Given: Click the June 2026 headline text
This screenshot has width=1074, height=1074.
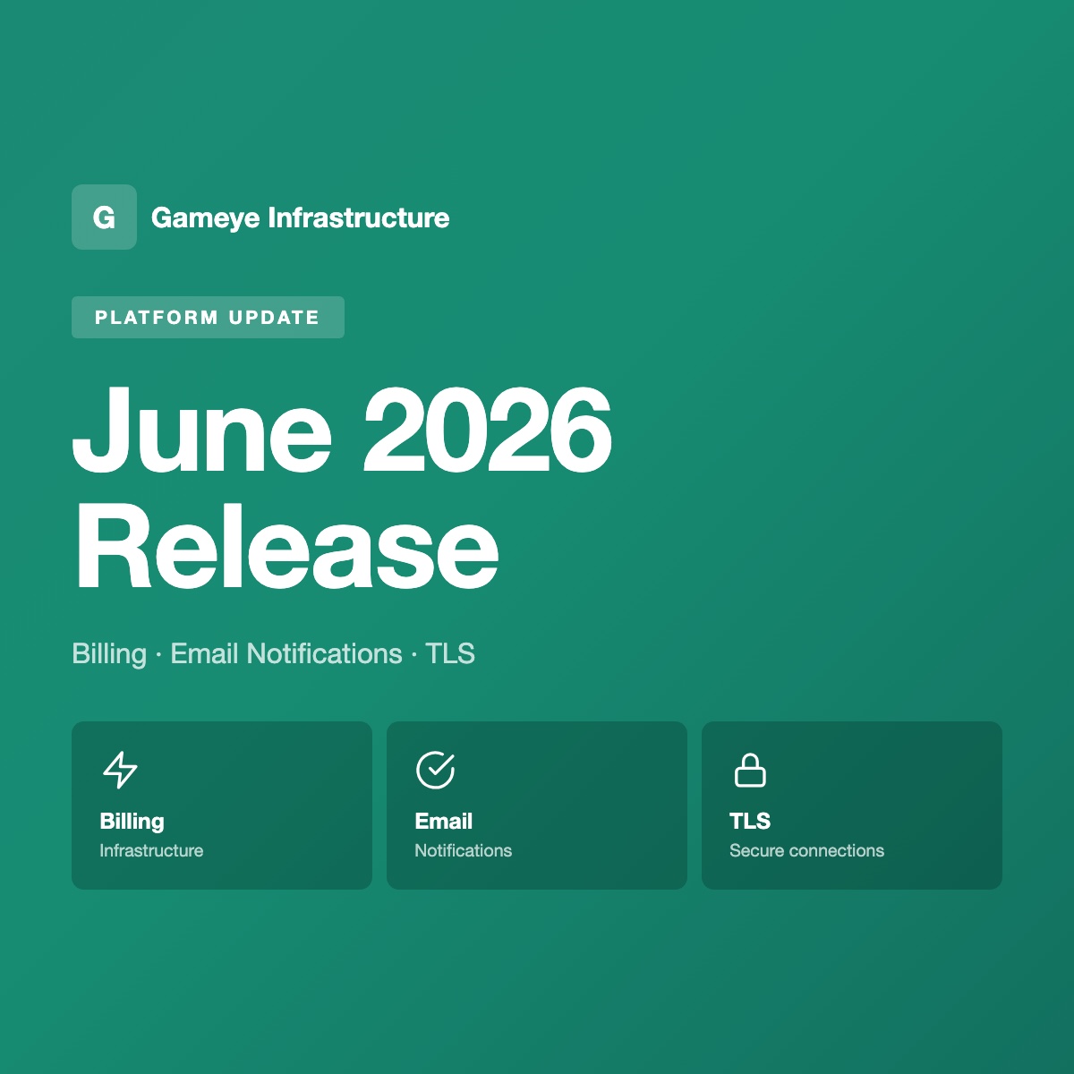Looking at the screenshot, I should 342,430.
